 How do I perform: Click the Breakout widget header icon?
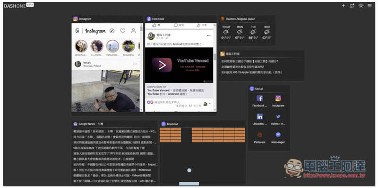point(163,124)
